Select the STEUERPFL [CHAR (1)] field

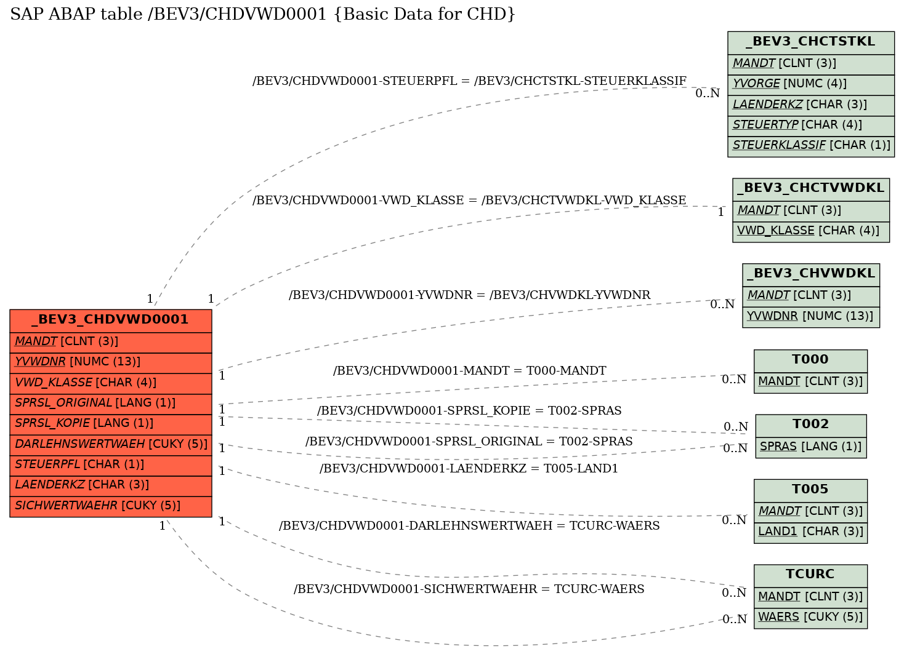[x=111, y=465]
